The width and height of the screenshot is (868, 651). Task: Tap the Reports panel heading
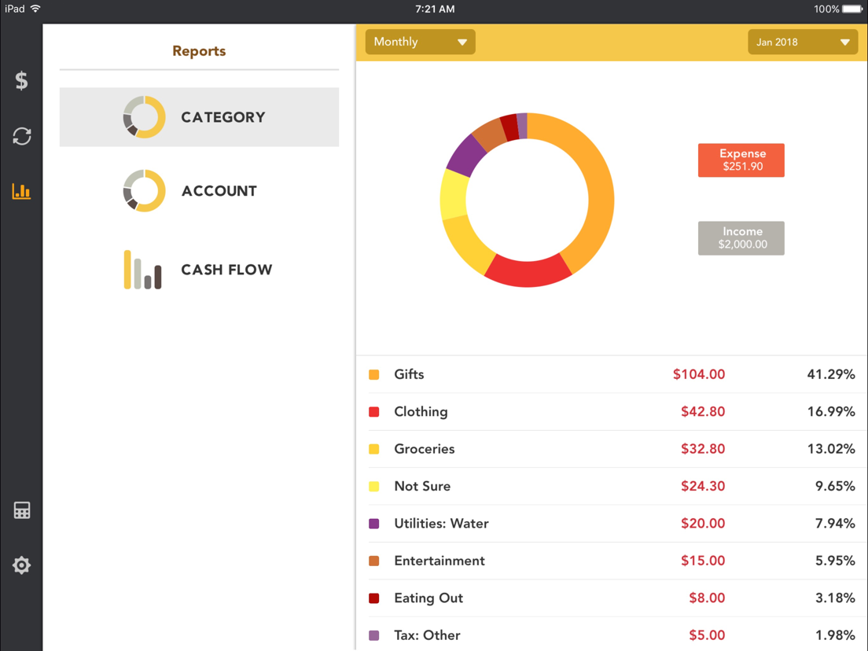199,51
